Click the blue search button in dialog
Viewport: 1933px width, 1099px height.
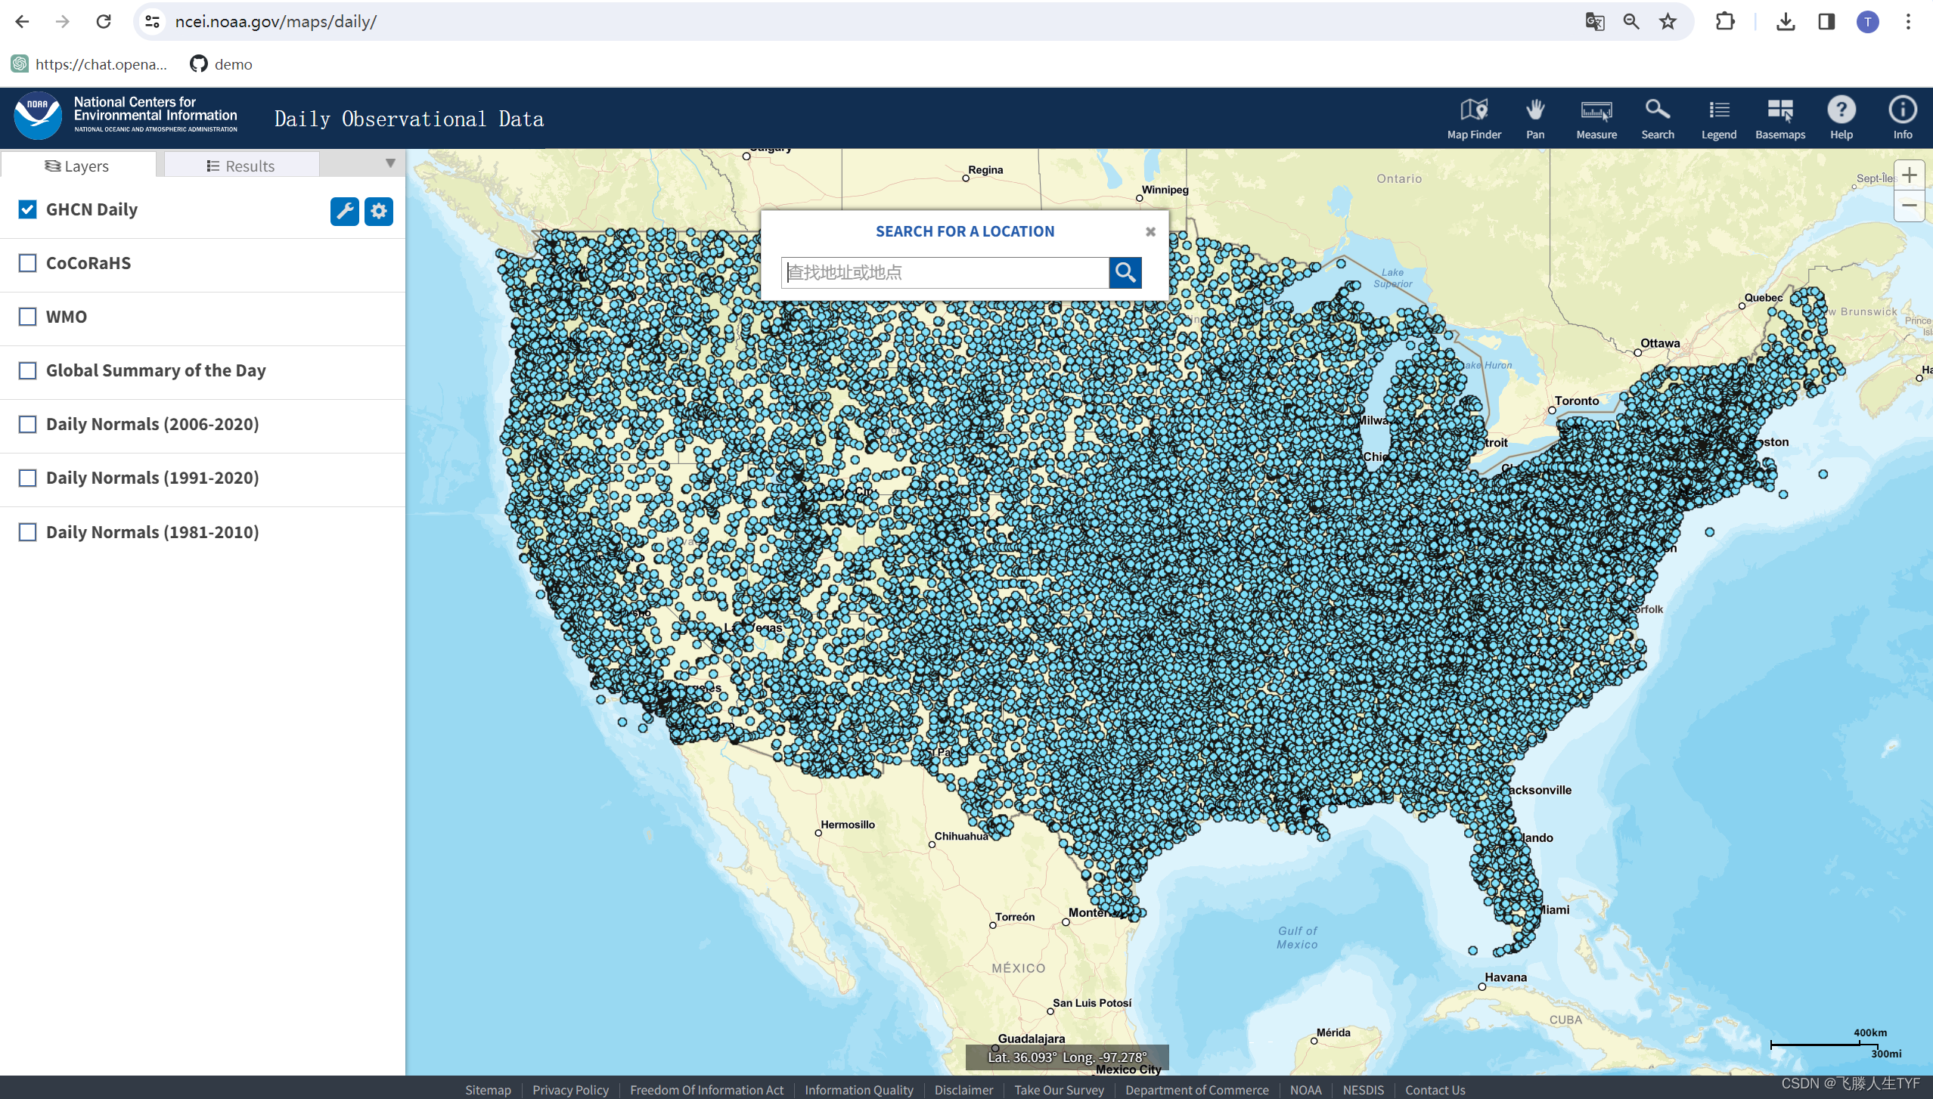click(x=1125, y=272)
